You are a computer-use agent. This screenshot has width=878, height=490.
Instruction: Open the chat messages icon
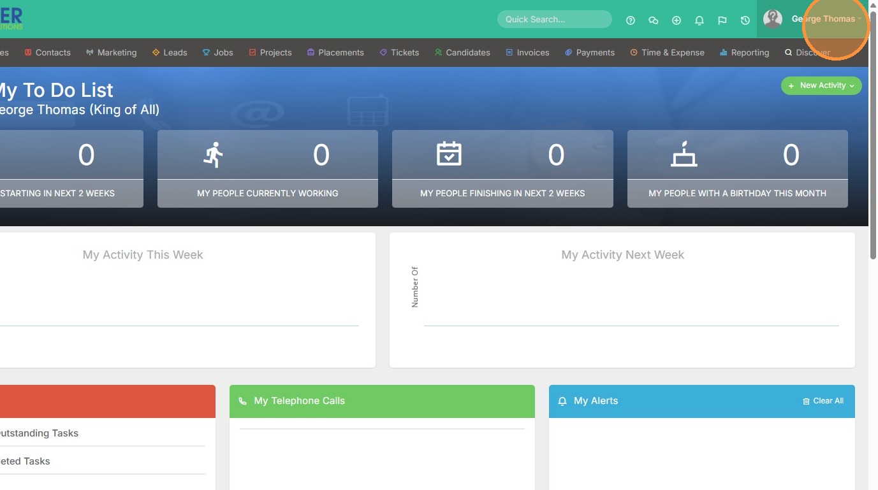click(x=654, y=20)
